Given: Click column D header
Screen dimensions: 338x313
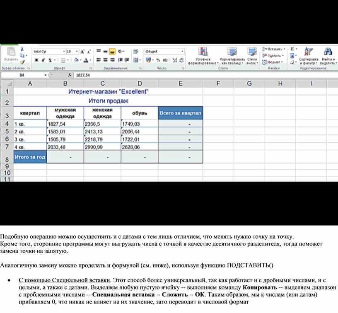Looking at the screenshot, I should (140, 84).
